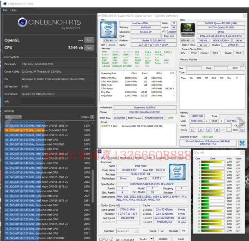Open the ranking CPU dropdown

pyautogui.click(x=13, y=117)
